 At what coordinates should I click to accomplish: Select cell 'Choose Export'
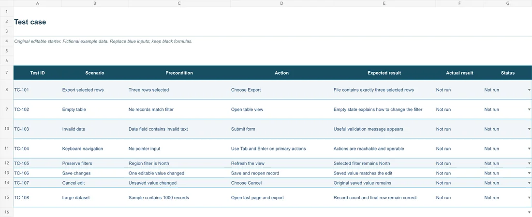281,90
